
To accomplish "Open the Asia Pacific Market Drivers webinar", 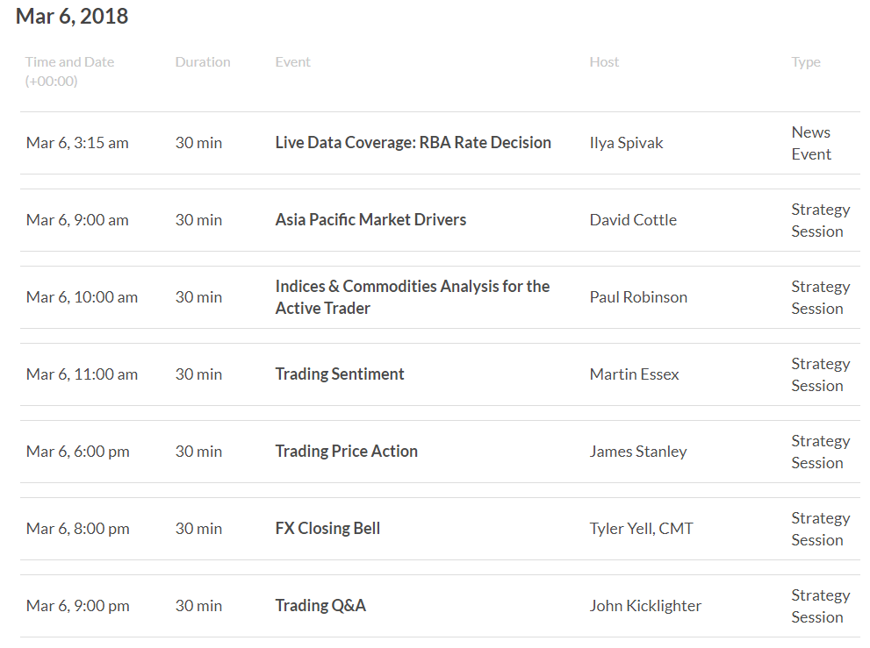I will pos(370,220).
